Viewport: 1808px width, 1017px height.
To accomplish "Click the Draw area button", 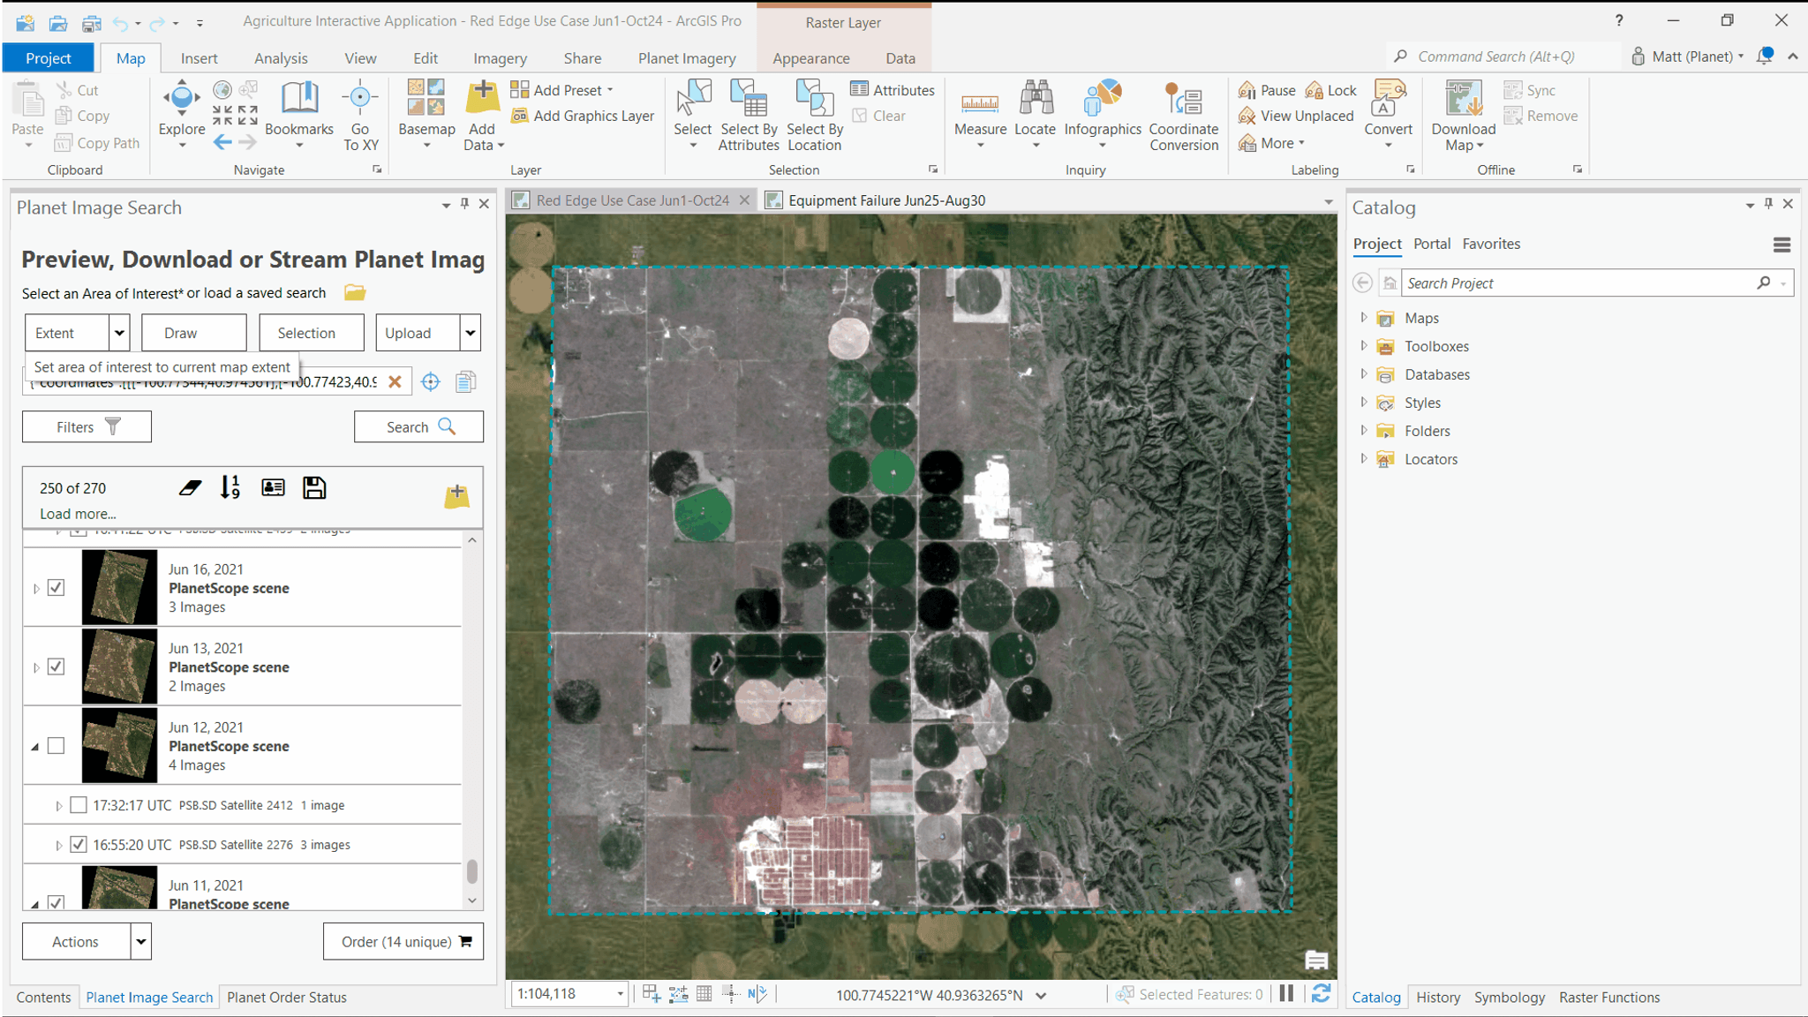I will pos(193,333).
